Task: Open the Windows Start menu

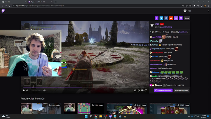Action: pos(86,116)
